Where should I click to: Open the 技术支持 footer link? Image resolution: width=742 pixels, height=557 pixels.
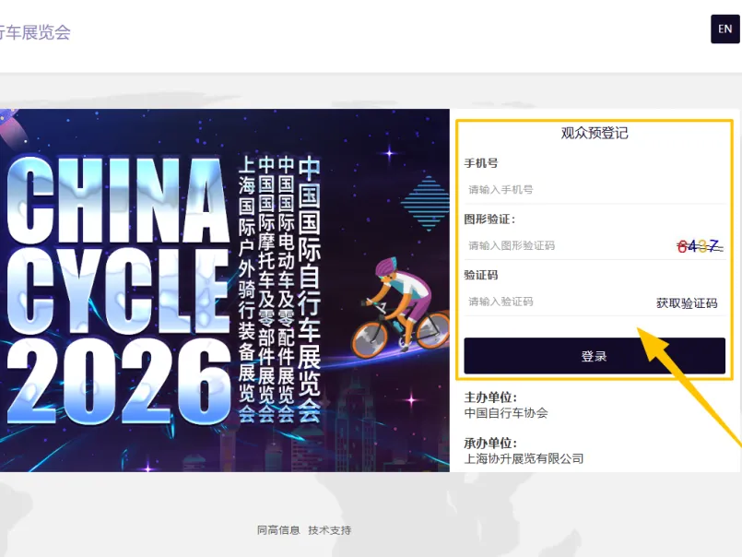click(x=329, y=530)
